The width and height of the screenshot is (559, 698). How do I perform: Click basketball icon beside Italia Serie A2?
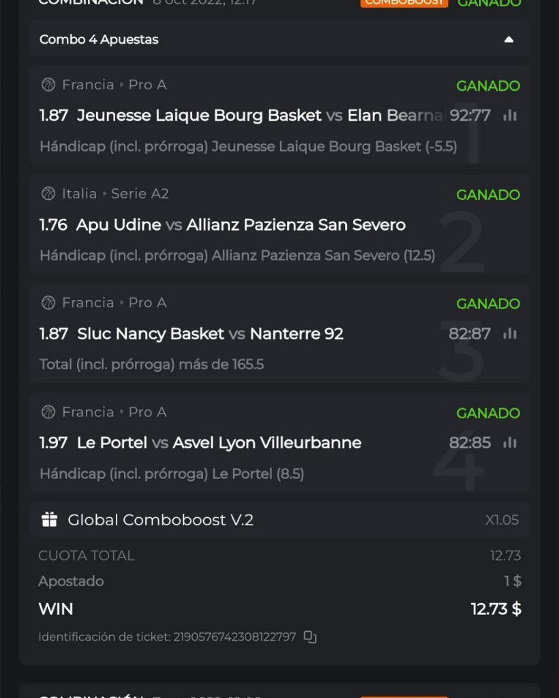[x=48, y=194]
